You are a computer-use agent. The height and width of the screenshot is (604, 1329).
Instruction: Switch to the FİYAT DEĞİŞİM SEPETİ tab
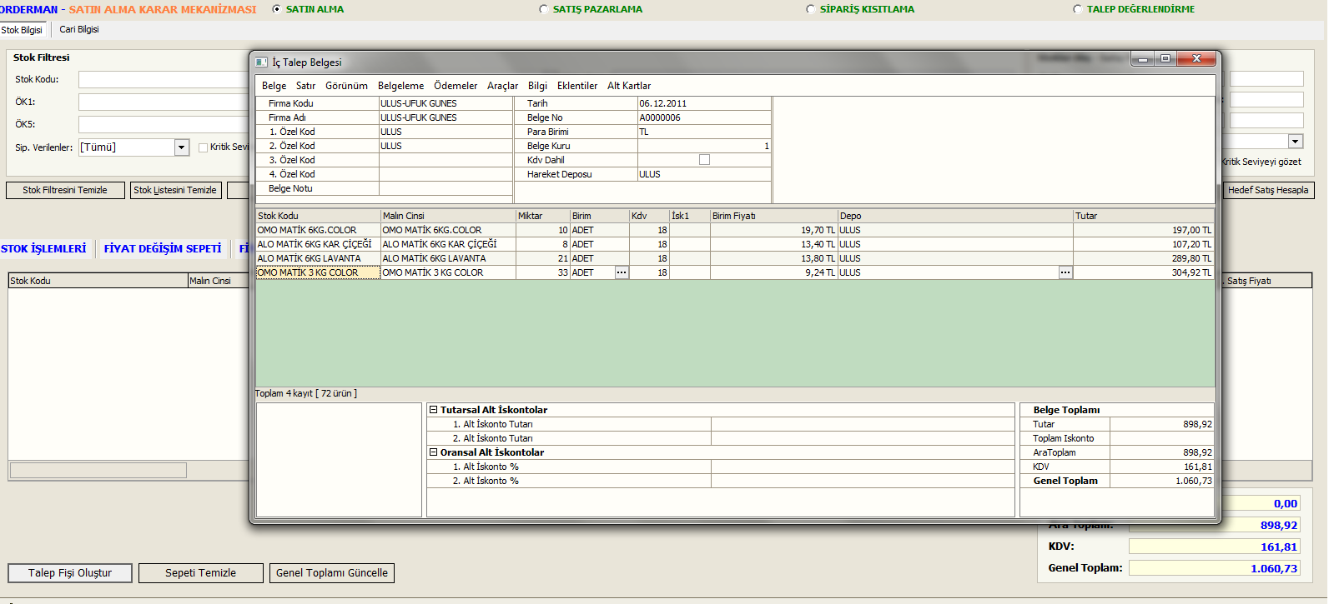tap(163, 248)
